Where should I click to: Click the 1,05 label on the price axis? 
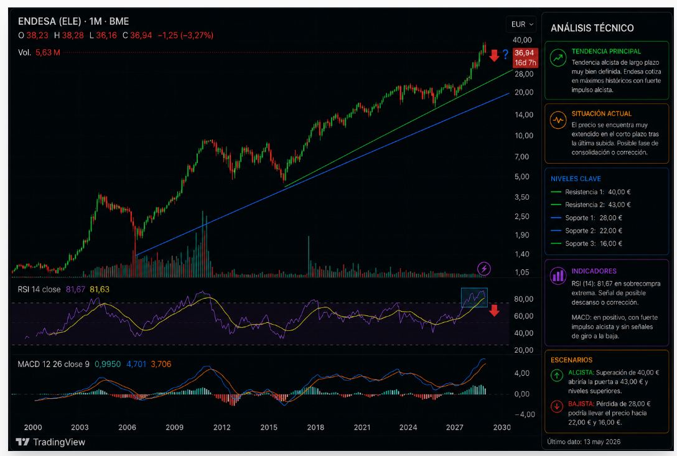coord(521,272)
